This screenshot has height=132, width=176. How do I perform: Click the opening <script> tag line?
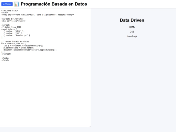pos(6,25)
